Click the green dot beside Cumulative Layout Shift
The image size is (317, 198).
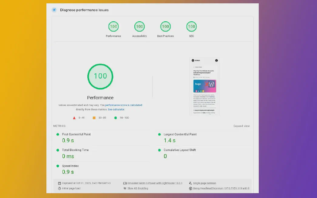click(159, 150)
